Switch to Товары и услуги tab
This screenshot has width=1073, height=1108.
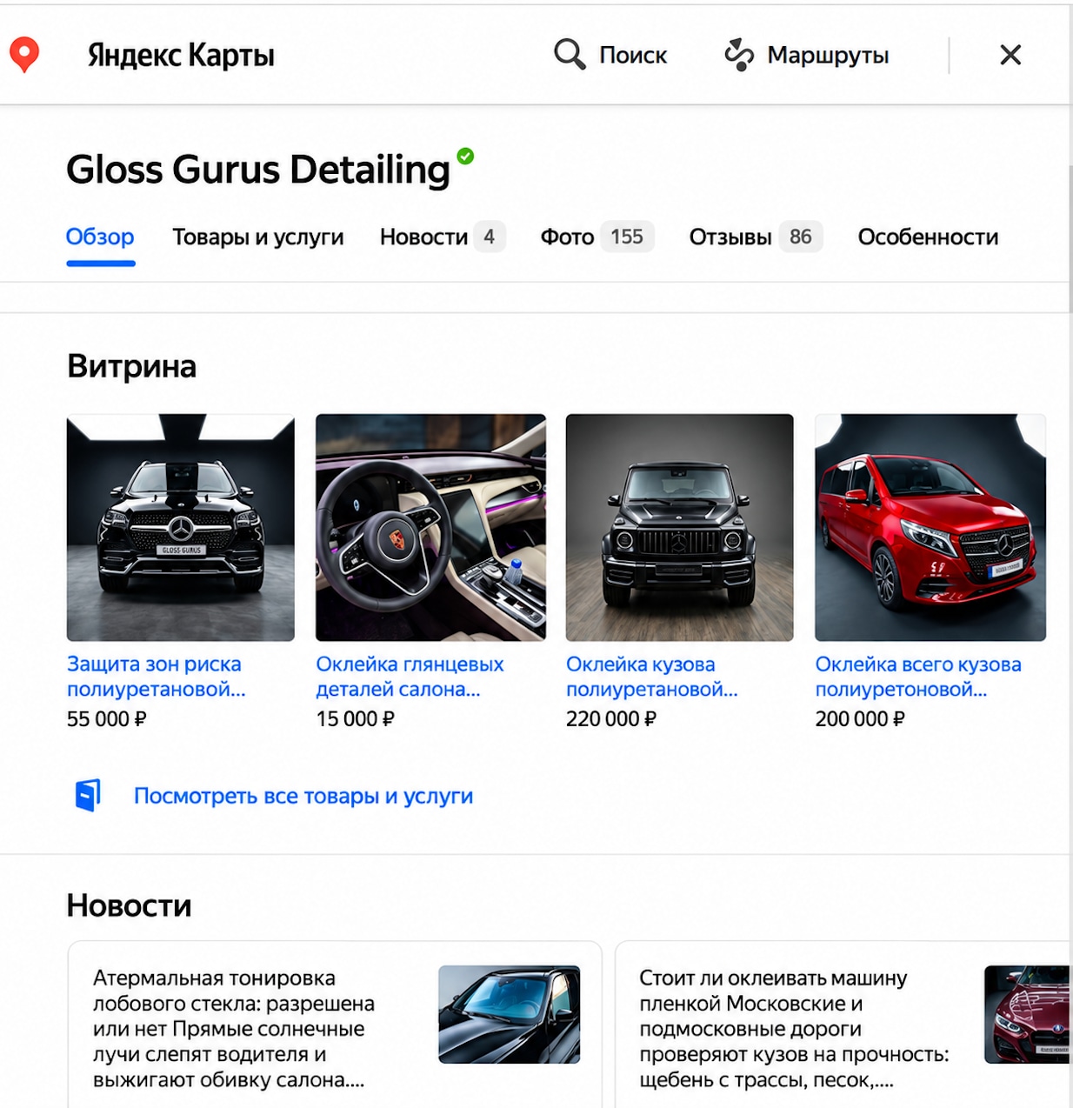point(257,237)
